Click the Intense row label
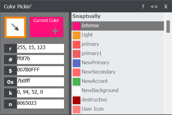This screenshot has width=172, height=115. tap(90, 26)
